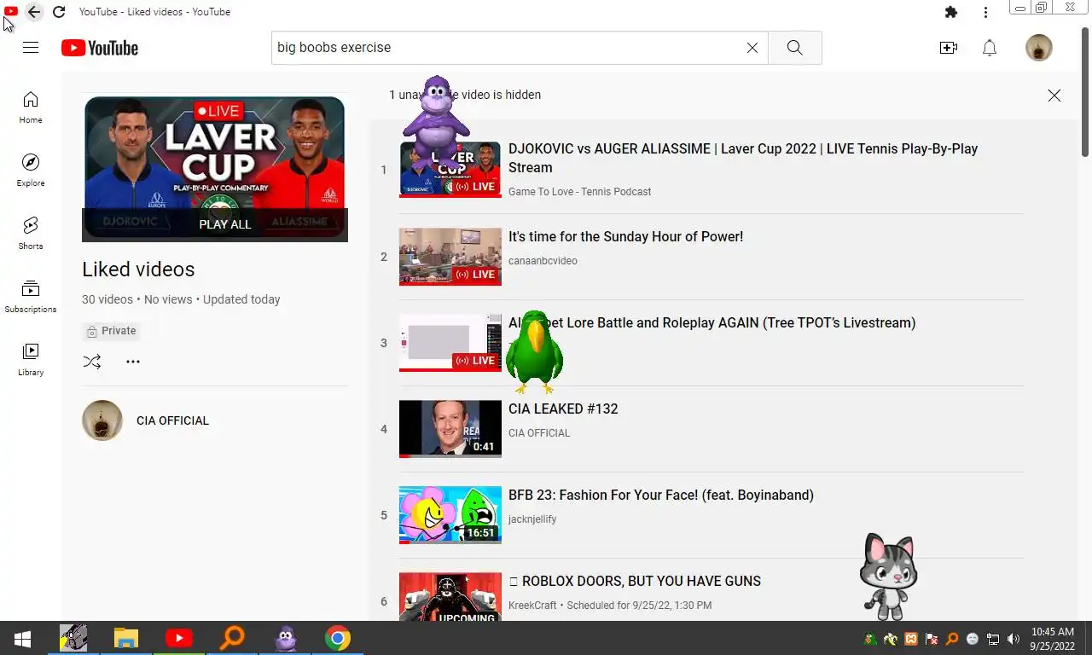Dismiss the unavailable video hidden notice
This screenshot has height=655, width=1092.
coord(1054,96)
